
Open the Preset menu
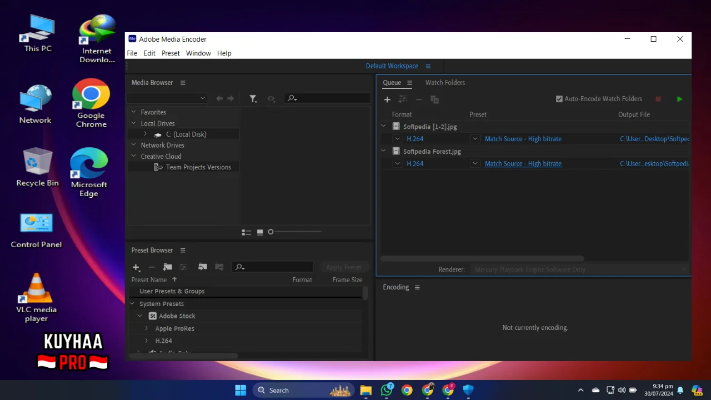171,53
